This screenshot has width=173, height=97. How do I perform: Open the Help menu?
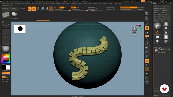point(120,3)
